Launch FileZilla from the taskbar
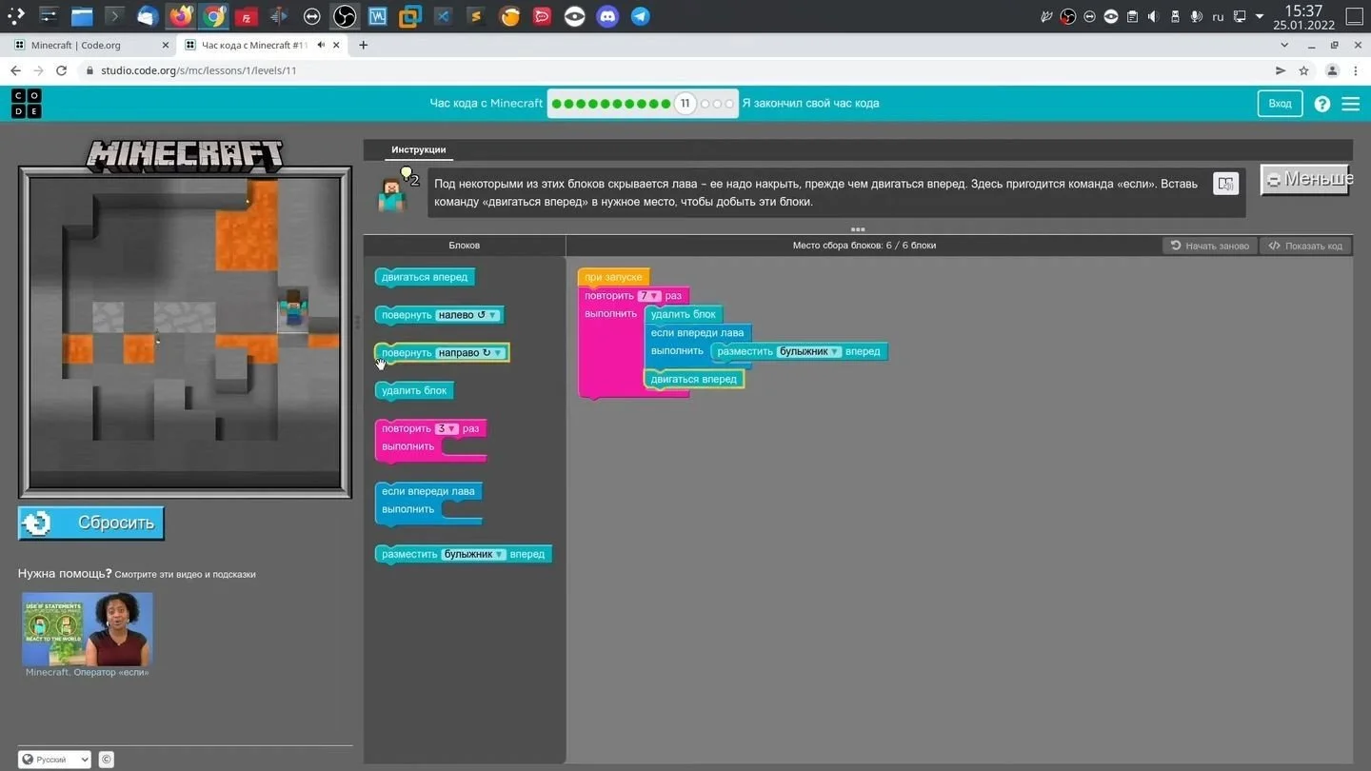Screen dimensions: 1371x771 pos(247,16)
